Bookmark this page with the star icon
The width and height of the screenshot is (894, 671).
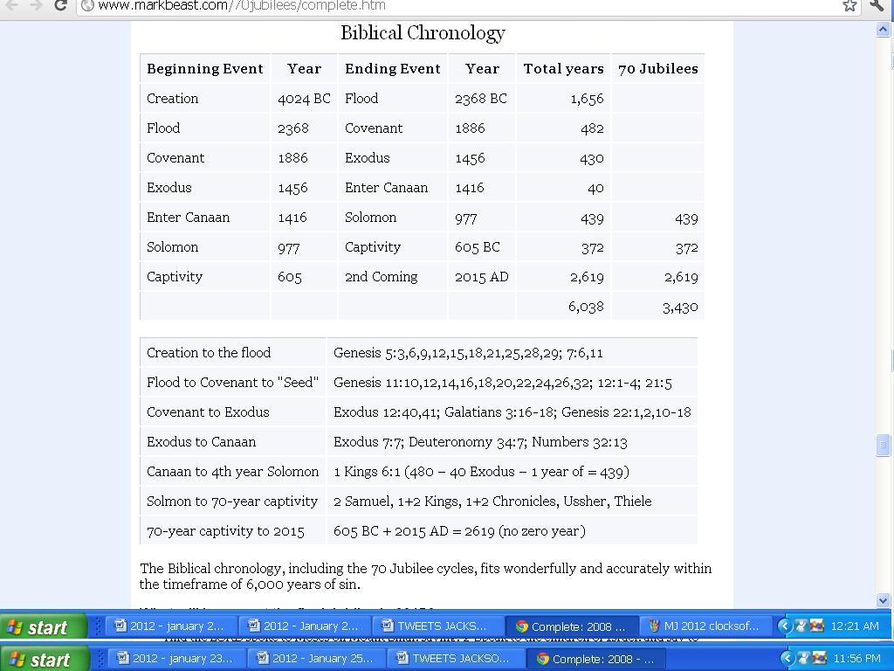tap(849, 6)
